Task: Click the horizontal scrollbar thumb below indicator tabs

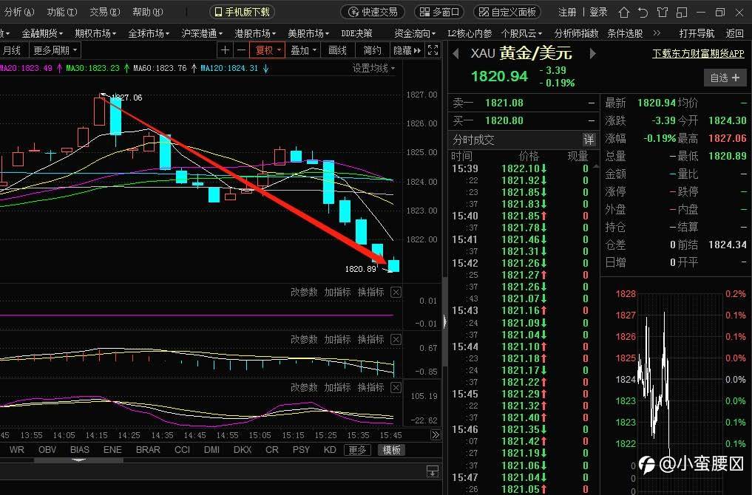Action: coord(78,460)
